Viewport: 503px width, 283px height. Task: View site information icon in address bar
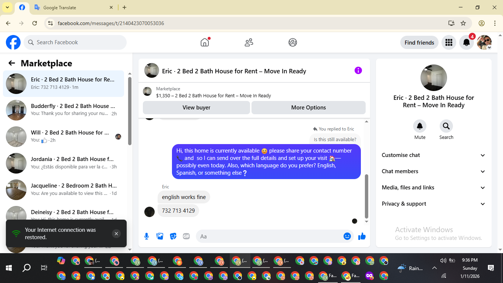tap(51, 23)
